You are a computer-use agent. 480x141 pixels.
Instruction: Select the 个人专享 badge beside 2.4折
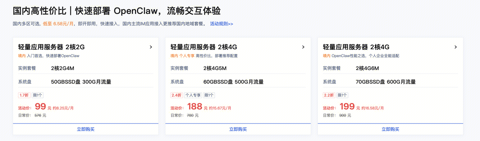[x=193, y=95]
